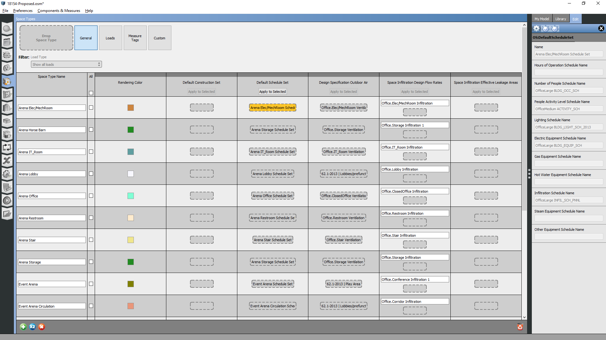
Task: Open the Results bar chart icon
Action: pyautogui.click(x=7, y=214)
